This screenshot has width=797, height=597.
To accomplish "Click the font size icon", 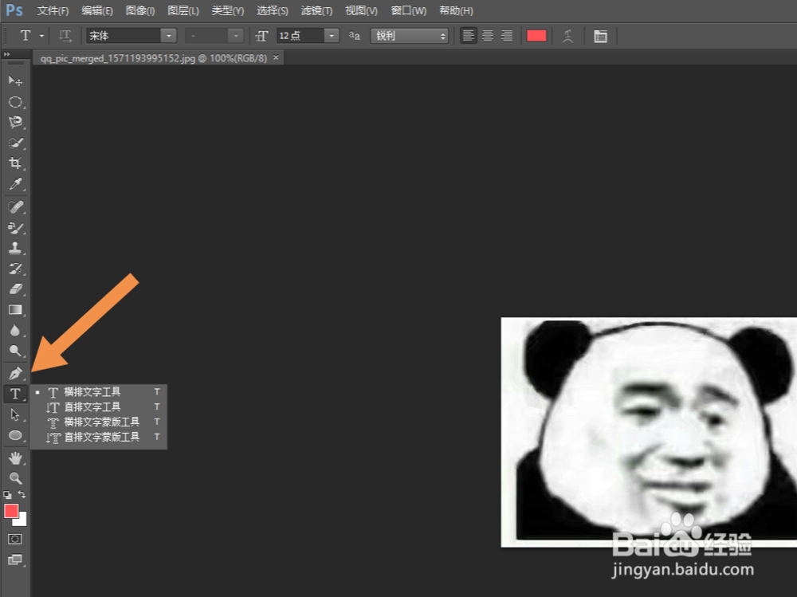I will (261, 36).
